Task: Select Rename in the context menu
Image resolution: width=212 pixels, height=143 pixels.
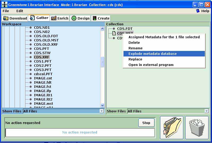Action: [135, 48]
